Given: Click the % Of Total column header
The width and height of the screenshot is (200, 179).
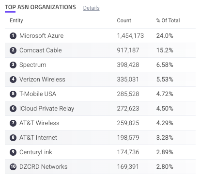Looking at the screenshot, I should coord(168,20).
